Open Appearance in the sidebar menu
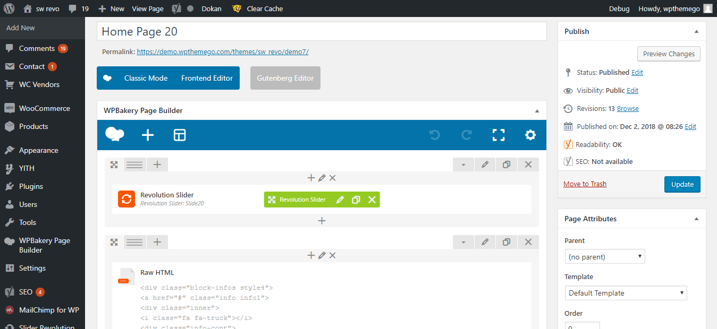 coord(38,150)
